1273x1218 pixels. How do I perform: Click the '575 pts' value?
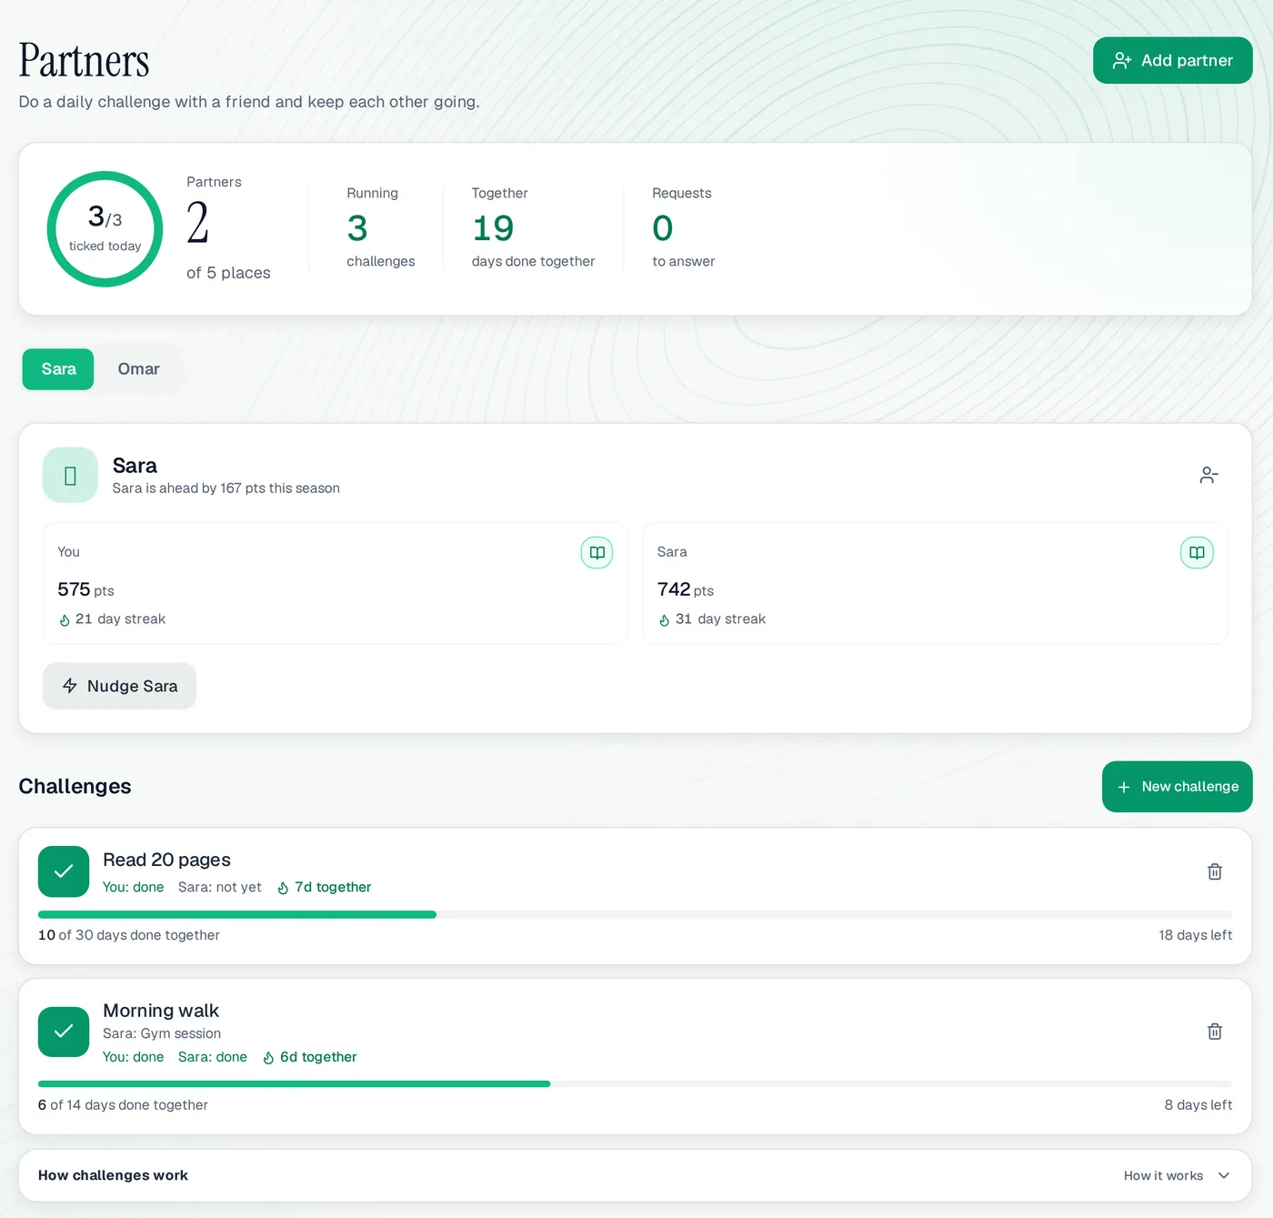85,589
